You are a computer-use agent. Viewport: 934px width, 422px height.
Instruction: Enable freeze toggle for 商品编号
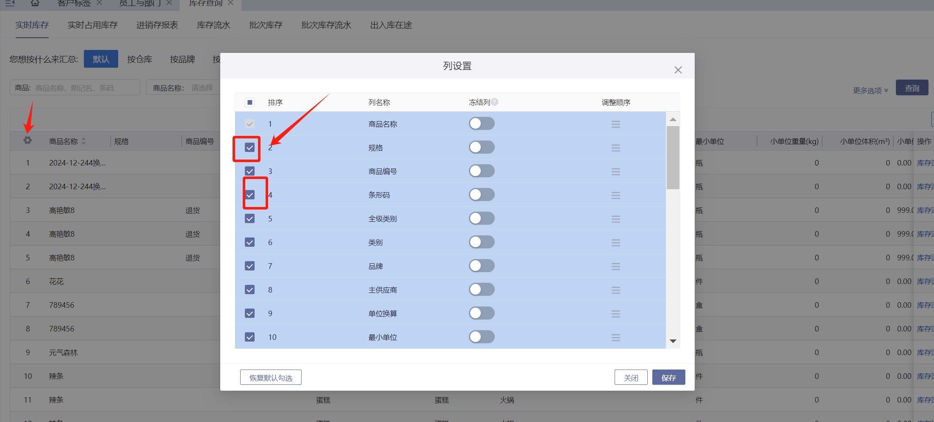[x=482, y=171]
